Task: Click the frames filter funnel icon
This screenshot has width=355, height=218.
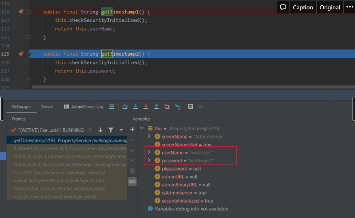Action: [111, 130]
